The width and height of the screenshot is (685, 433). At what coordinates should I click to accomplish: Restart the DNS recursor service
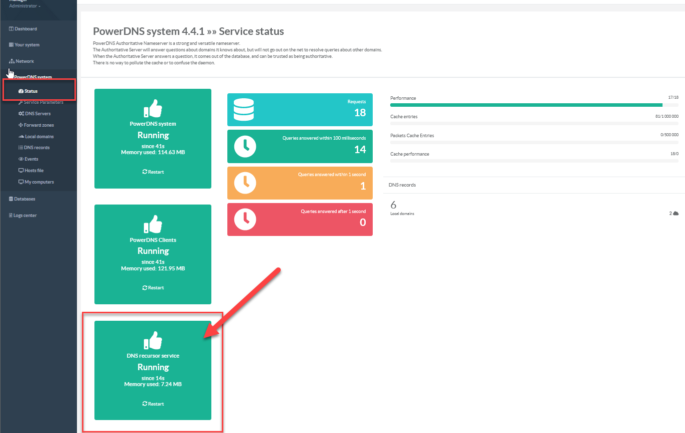coord(153,404)
